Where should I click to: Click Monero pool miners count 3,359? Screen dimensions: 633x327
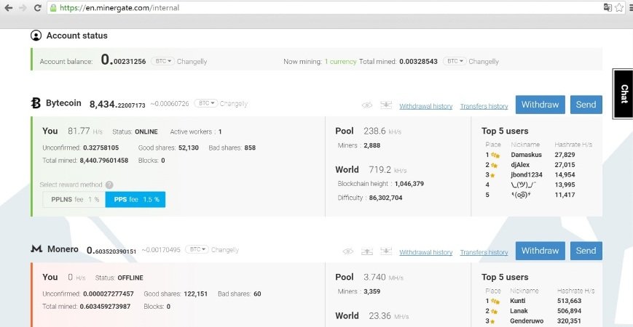(x=371, y=291)
